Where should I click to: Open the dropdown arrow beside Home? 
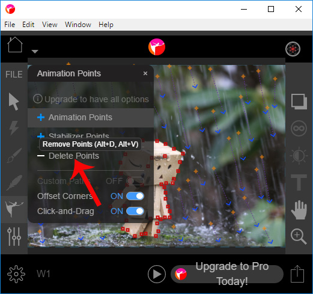[35, 52]
